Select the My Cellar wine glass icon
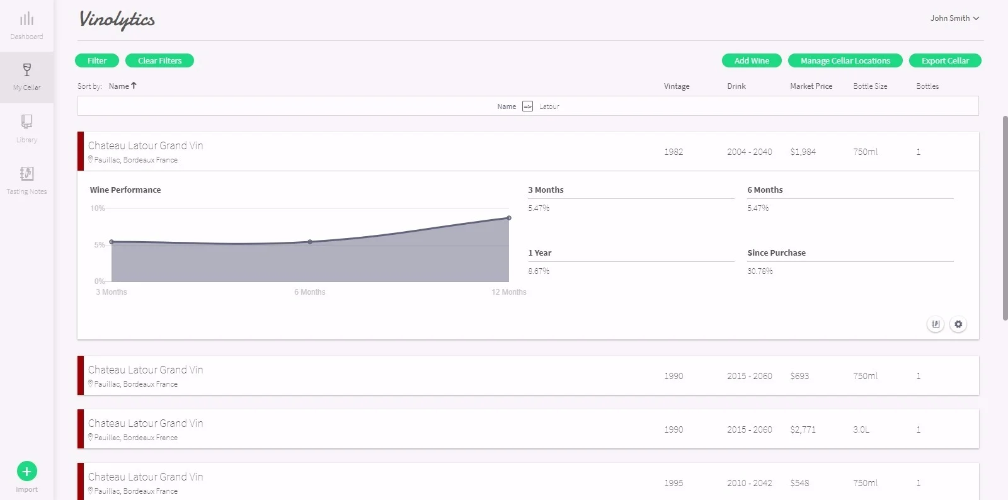The width and height of the screenshot is (1008, 500). [x=26, y=70]
